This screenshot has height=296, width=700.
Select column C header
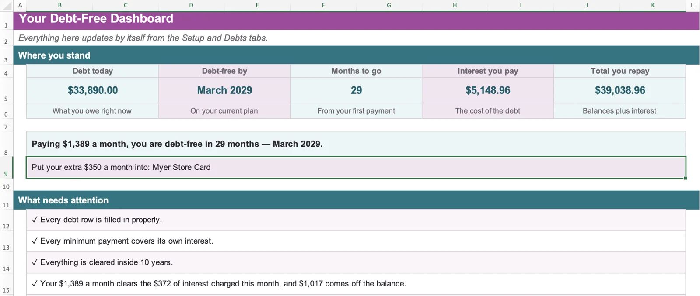pyautogui.click(x=126, y=5)
